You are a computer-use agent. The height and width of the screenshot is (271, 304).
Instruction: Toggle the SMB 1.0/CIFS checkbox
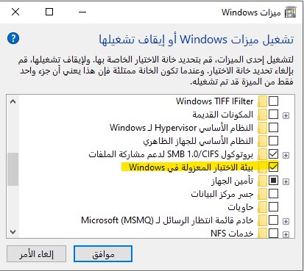(273, 153)
